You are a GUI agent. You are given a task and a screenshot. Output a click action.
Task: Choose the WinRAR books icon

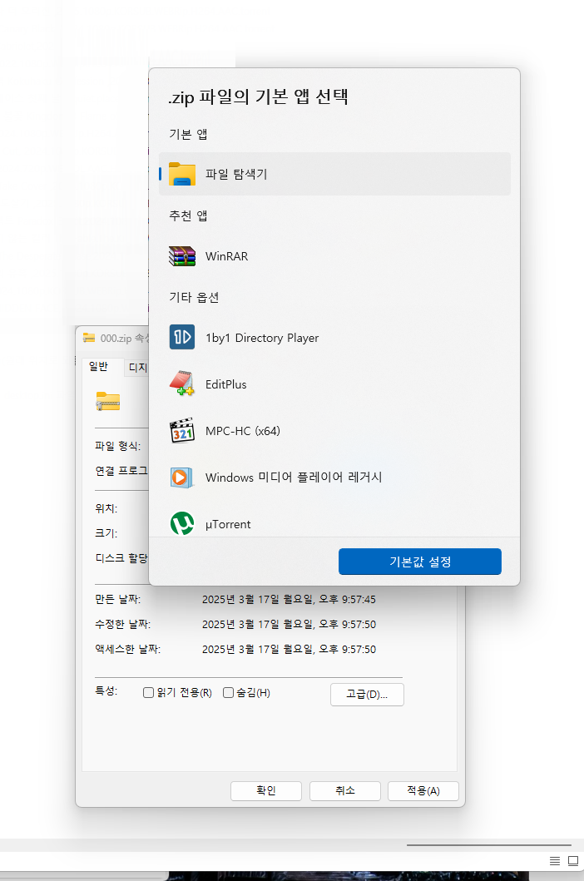(x=182, y=256)
